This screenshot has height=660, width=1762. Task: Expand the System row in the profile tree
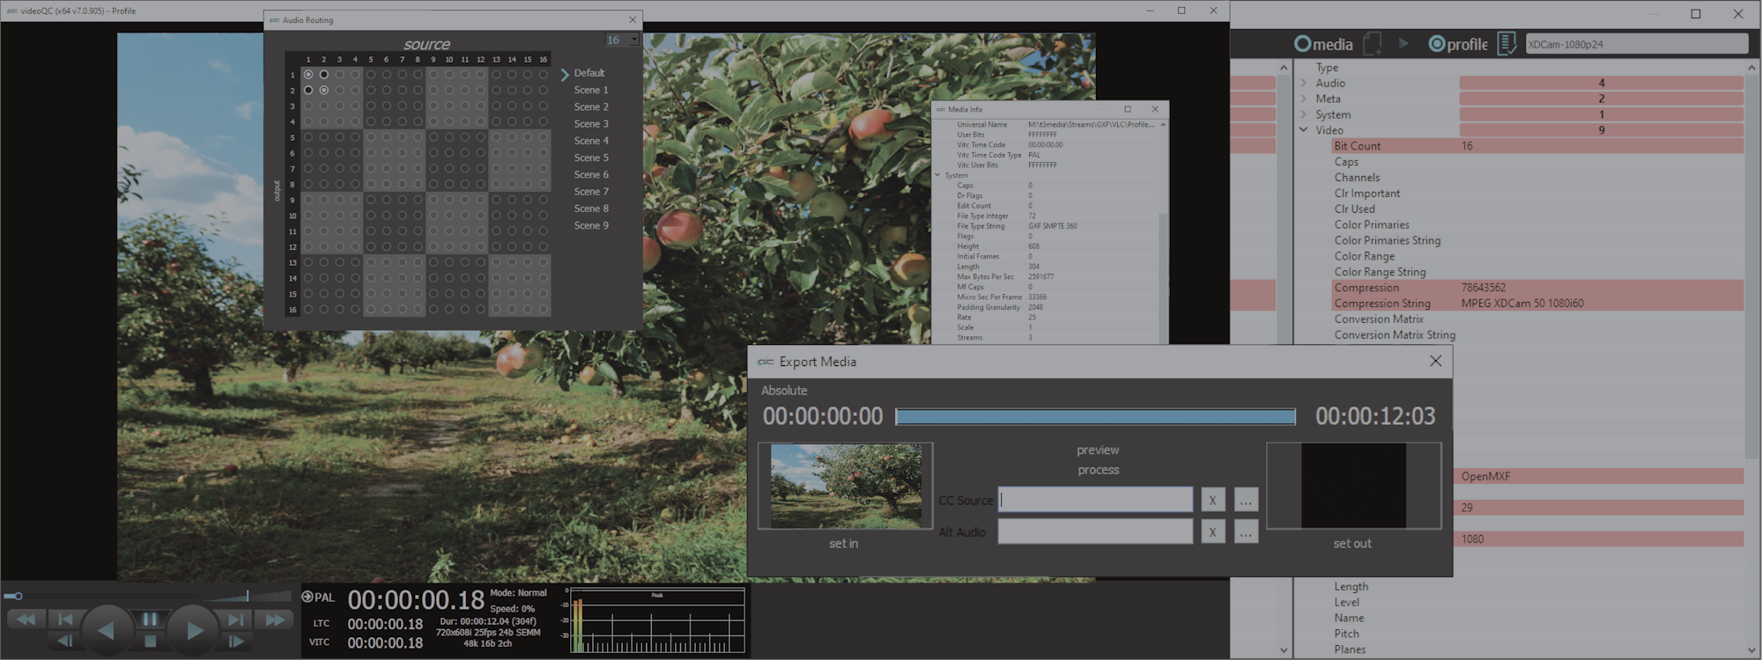1304,114
